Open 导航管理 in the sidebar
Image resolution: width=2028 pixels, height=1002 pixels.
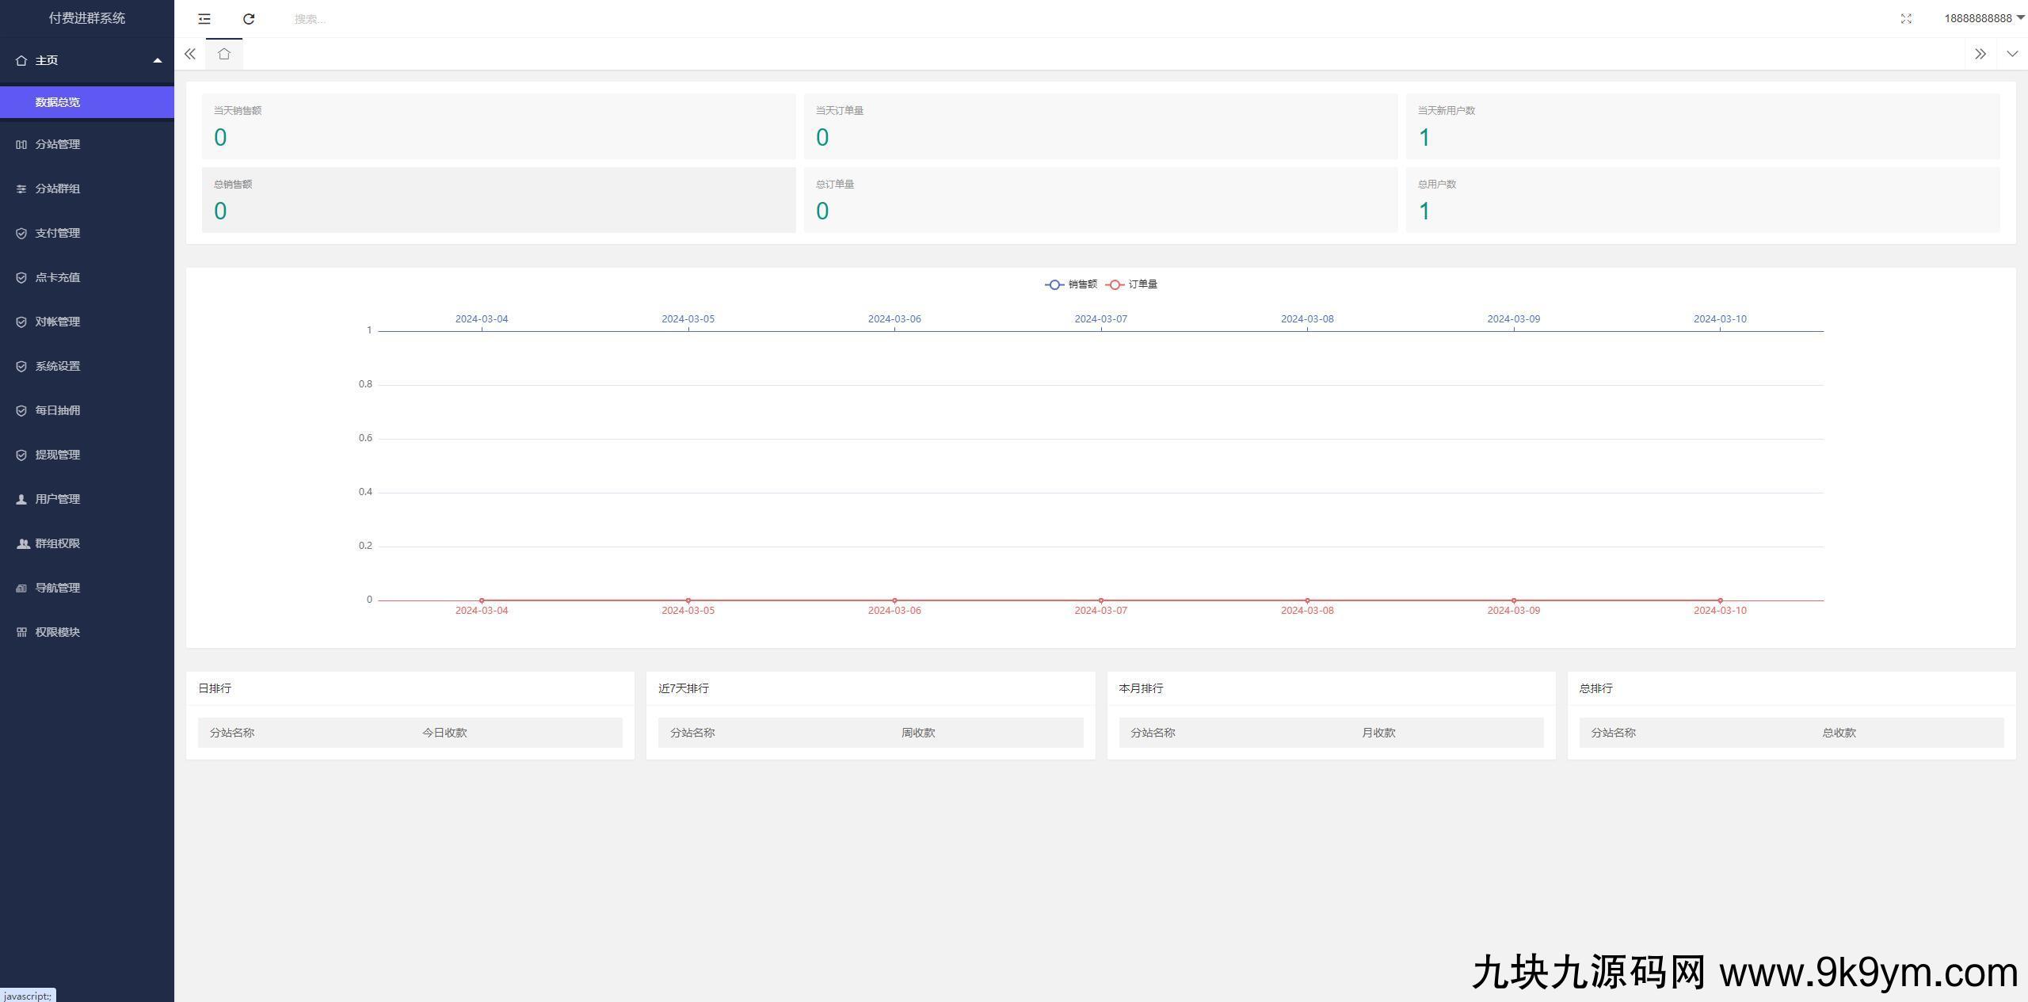[x=87, y=588]
